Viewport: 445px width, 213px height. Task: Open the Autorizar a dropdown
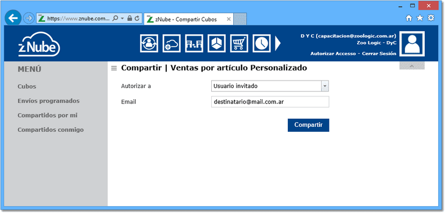[x=270, y=86]
